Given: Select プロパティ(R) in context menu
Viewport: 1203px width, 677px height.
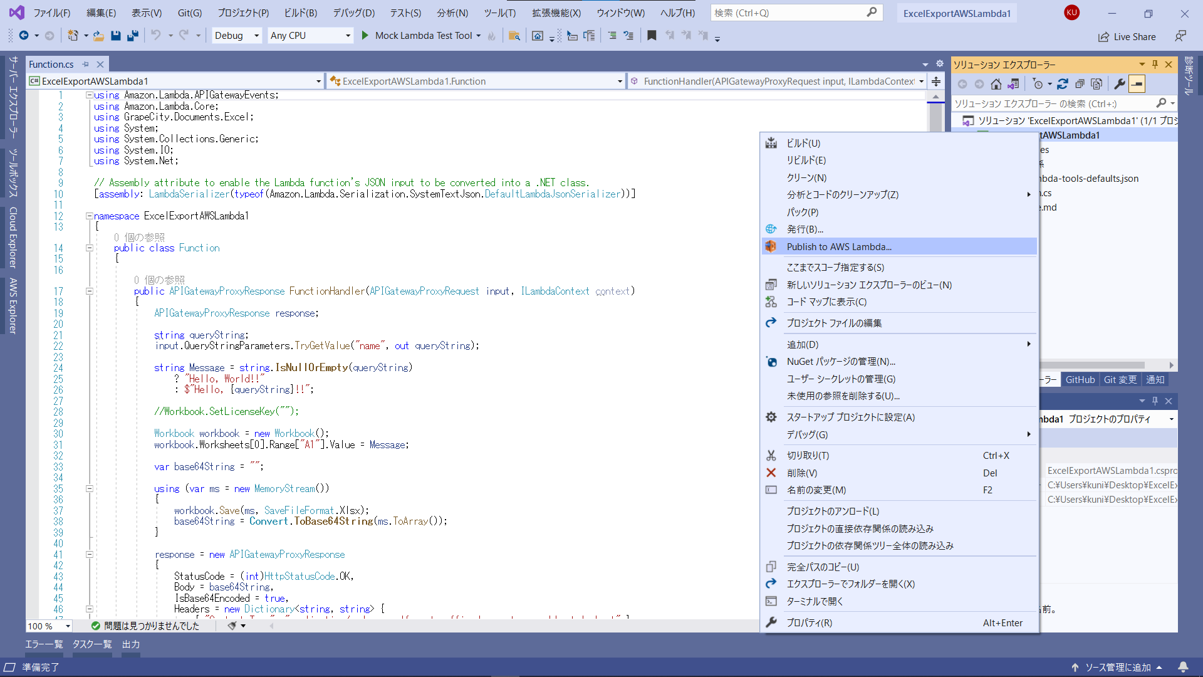Looking at the screenshot, I should (899, 623).
